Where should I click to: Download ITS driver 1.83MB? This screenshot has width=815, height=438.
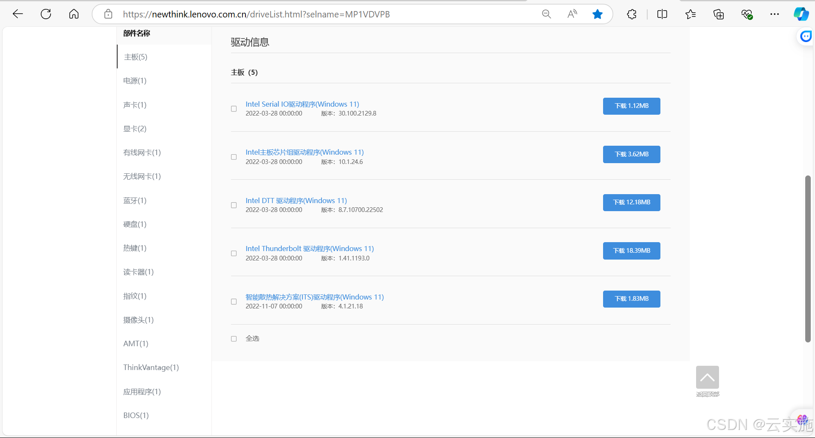(x=632, y=299)
